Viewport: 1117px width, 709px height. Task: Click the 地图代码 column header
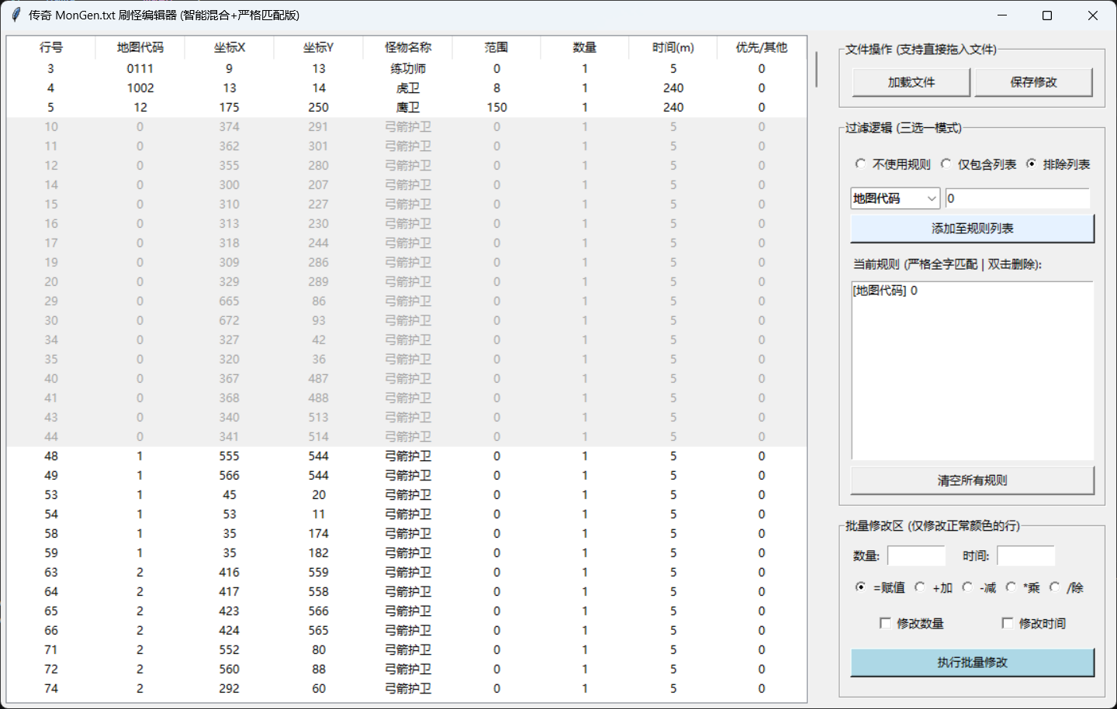tap(140, 47)
